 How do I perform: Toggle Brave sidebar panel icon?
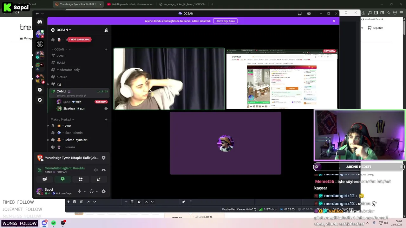[376, 13]
